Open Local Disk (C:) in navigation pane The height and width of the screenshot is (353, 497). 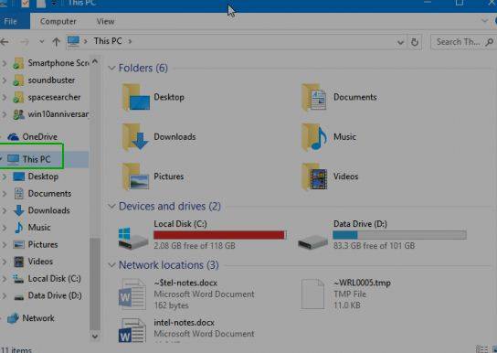coord(47,278)
